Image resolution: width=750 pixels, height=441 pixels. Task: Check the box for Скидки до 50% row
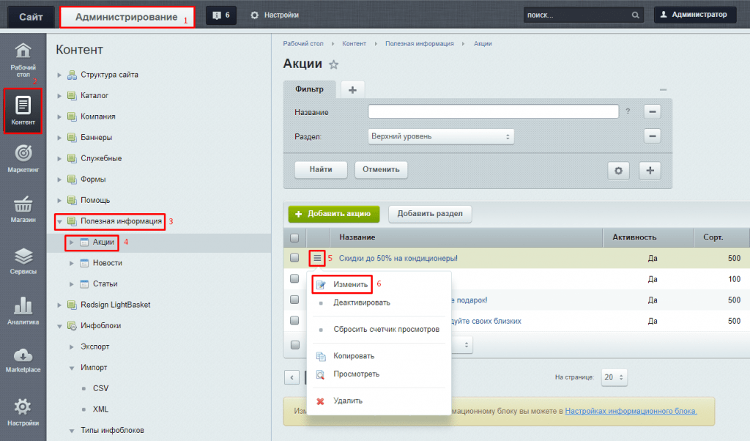point(294,258)
